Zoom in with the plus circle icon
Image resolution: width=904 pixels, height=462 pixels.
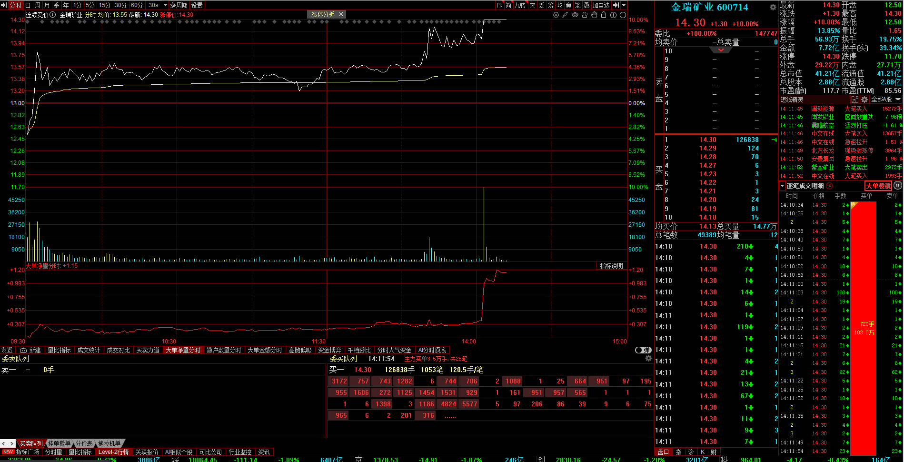pyautogui.click(x=613, y=15)
